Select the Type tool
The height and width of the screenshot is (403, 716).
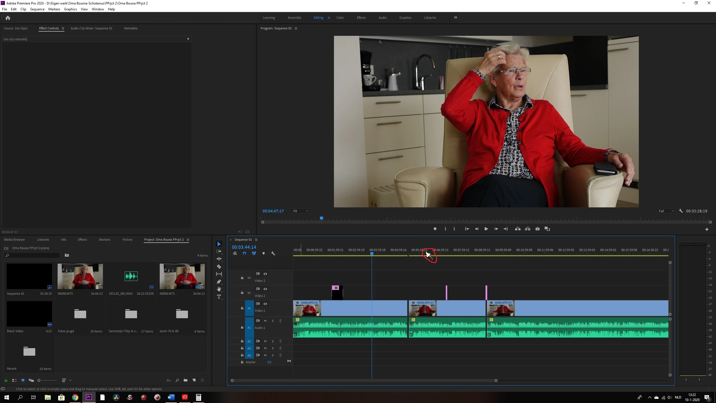[219, 297]
